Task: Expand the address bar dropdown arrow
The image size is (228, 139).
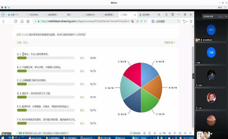Action: (145, 21)
